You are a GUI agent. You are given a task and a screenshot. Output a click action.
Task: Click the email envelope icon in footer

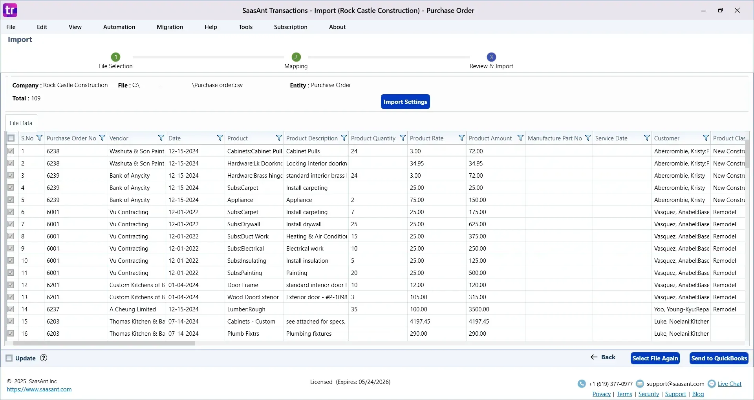(640, 384)
